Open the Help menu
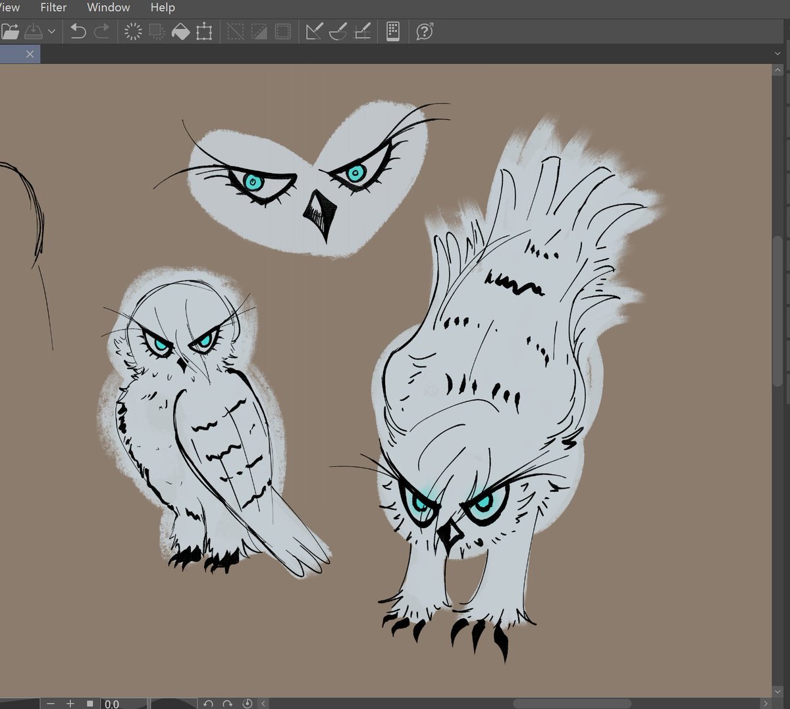 pos(163,7)
